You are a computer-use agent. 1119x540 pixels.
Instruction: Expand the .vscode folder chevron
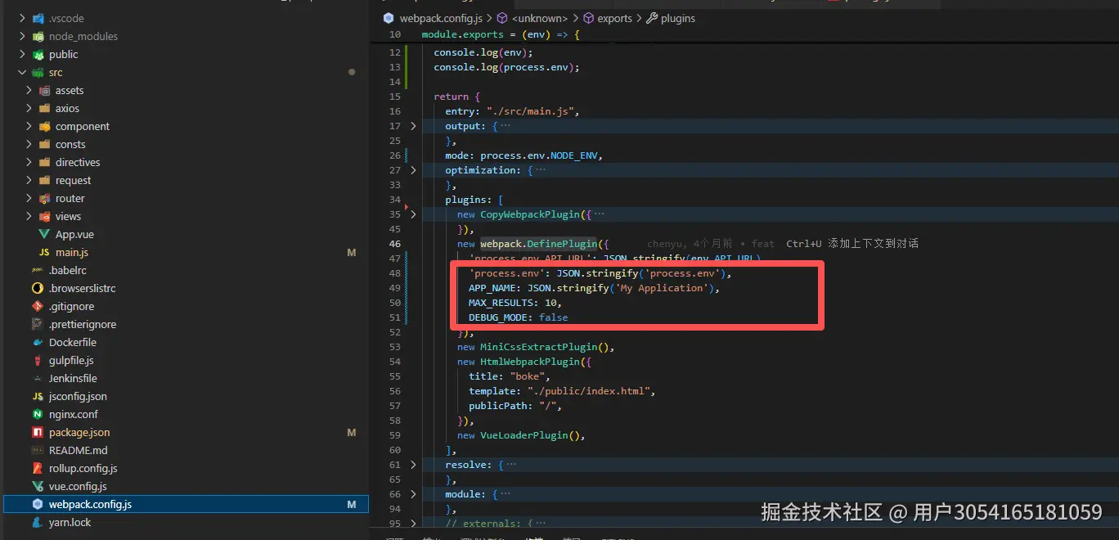(22, 18)
